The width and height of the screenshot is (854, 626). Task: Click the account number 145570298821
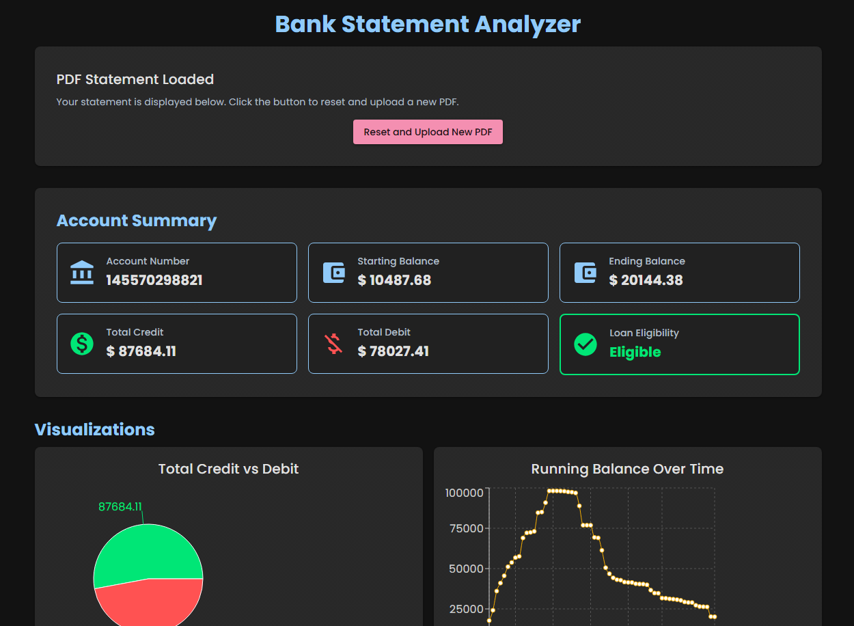[154, 280]
